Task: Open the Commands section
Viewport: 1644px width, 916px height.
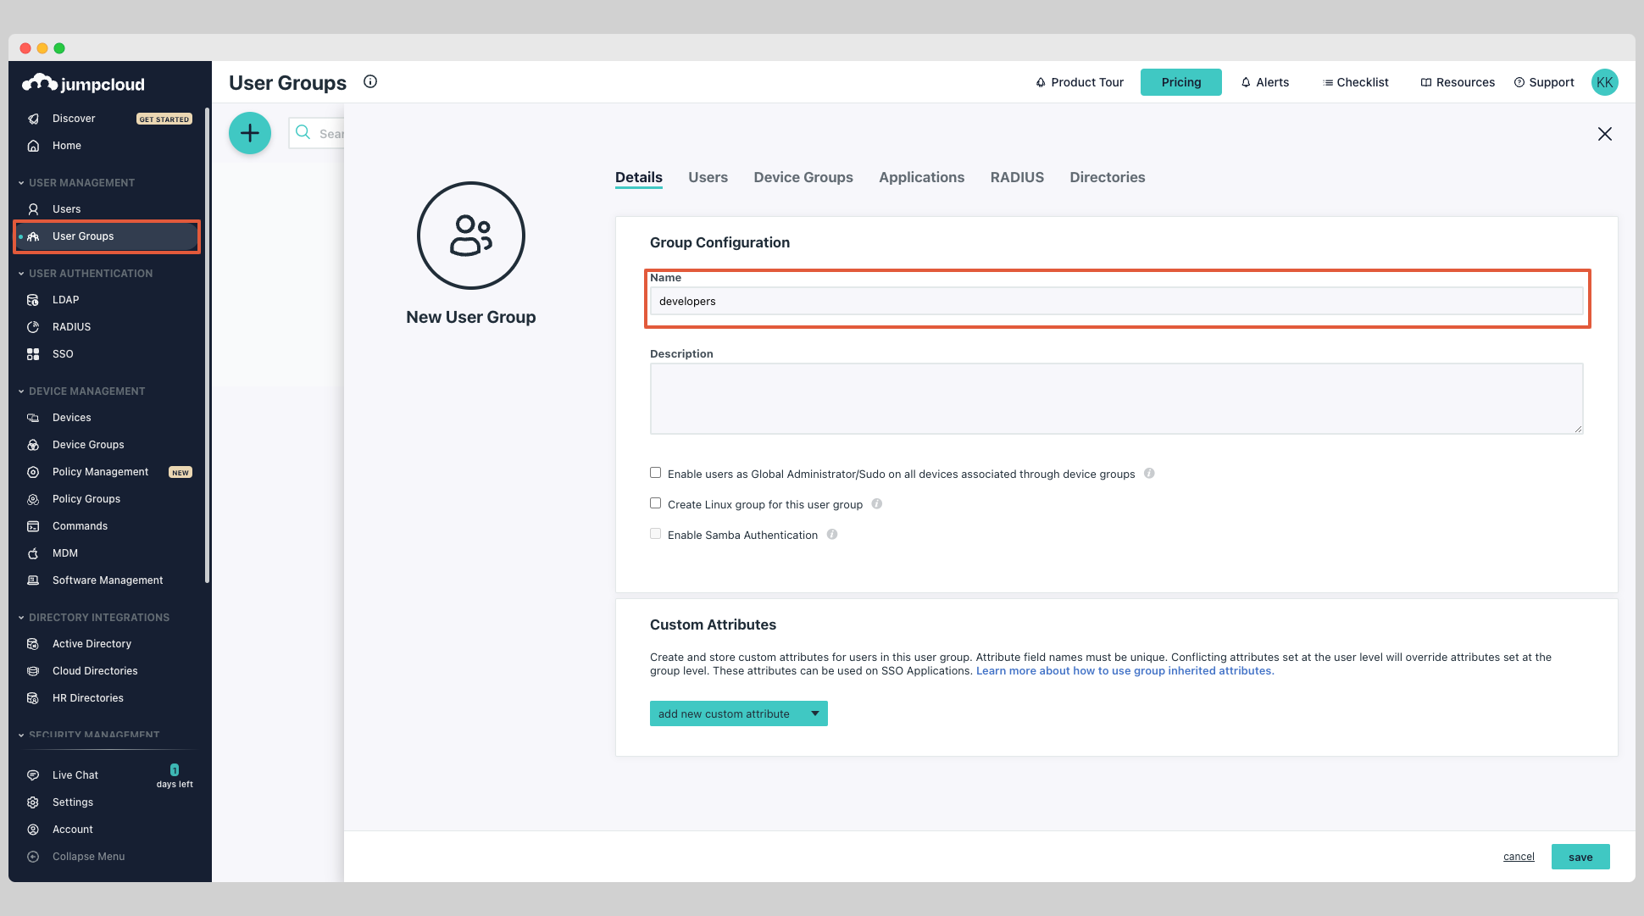Action: pos(79,525)
